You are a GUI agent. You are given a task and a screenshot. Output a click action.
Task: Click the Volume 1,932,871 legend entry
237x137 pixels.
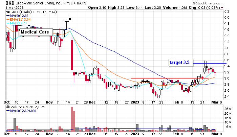tap(28, 107)
